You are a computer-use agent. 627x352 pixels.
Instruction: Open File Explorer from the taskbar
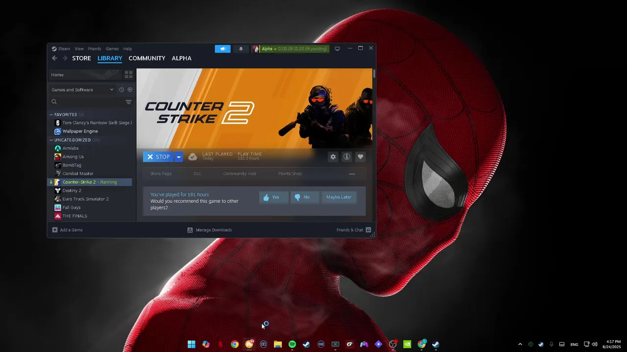[x=278, y=344]
